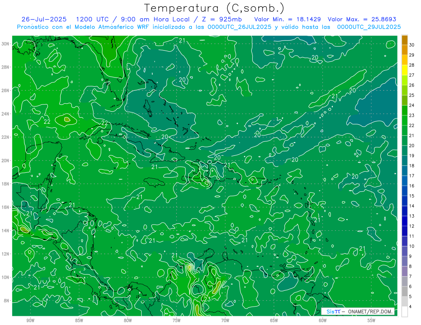Click the '30N' latitude axis label
The height and width of the screenshot is (325, 421).
point(6,44)
